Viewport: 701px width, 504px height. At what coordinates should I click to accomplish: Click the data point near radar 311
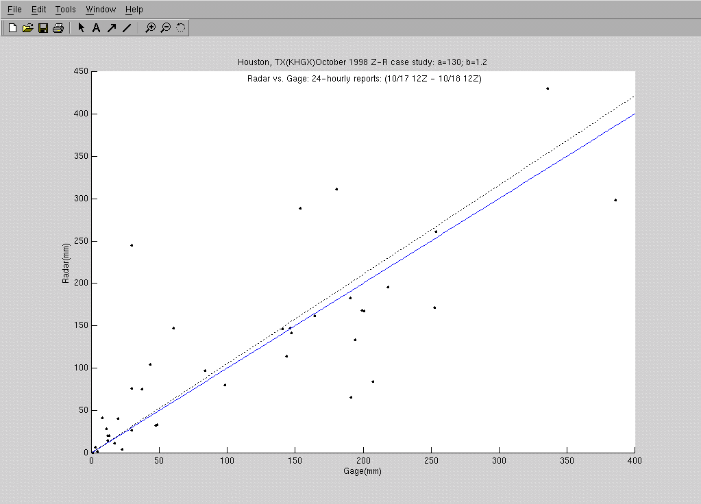(336, 189)
